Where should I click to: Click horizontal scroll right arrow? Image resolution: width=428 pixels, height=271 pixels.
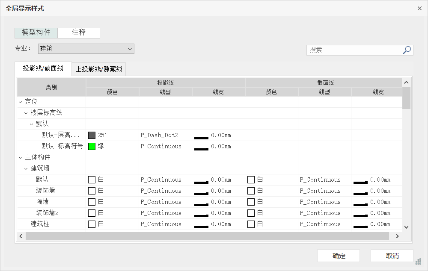click(397, 236)
